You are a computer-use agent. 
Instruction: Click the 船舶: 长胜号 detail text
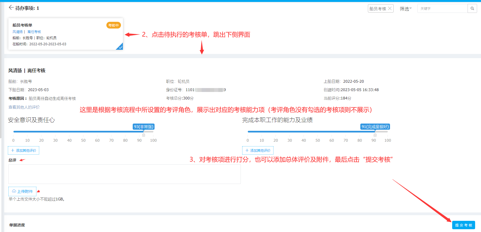[20, 81]
